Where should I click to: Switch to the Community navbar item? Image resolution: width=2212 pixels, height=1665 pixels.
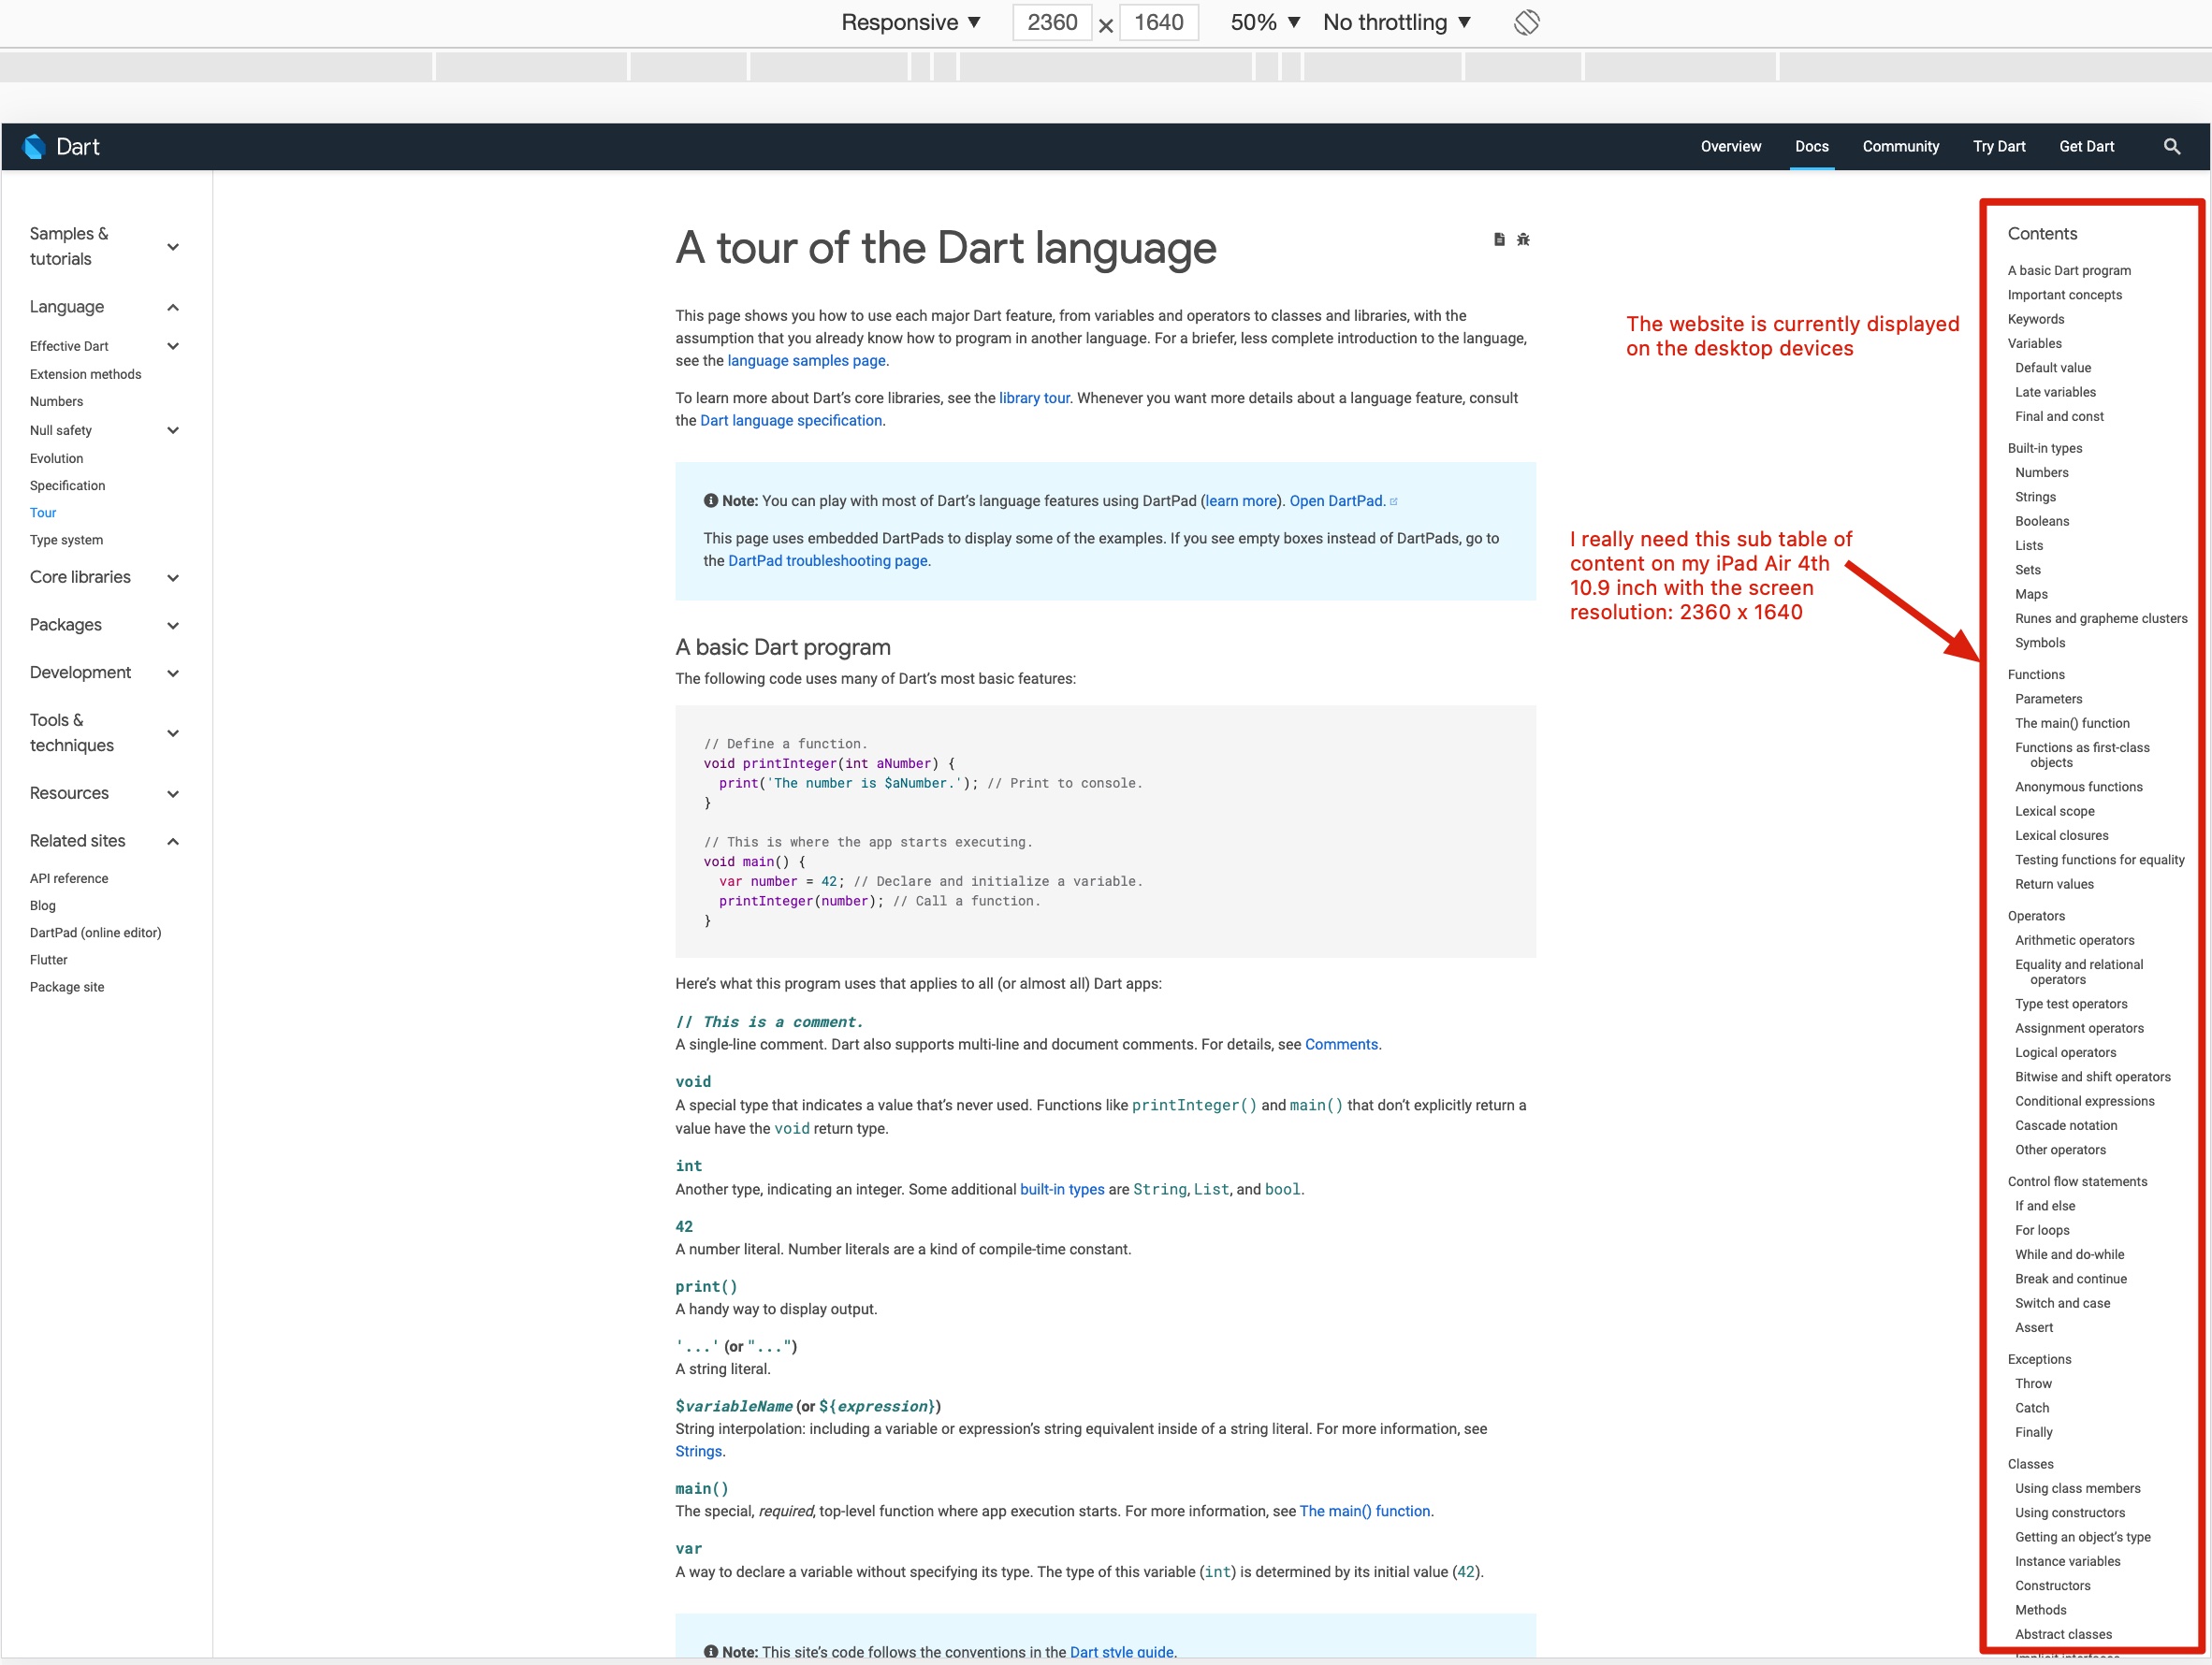1900,146
